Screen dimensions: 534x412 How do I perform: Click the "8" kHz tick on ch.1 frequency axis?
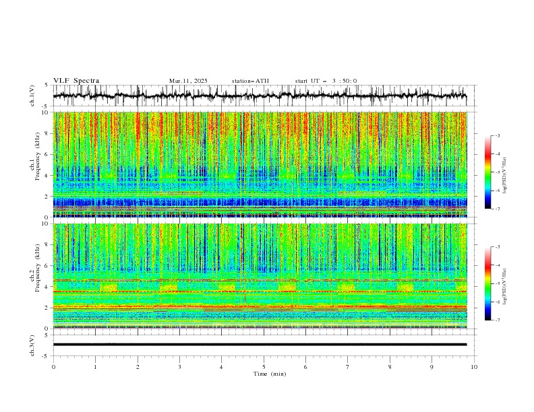click(47, 133)
